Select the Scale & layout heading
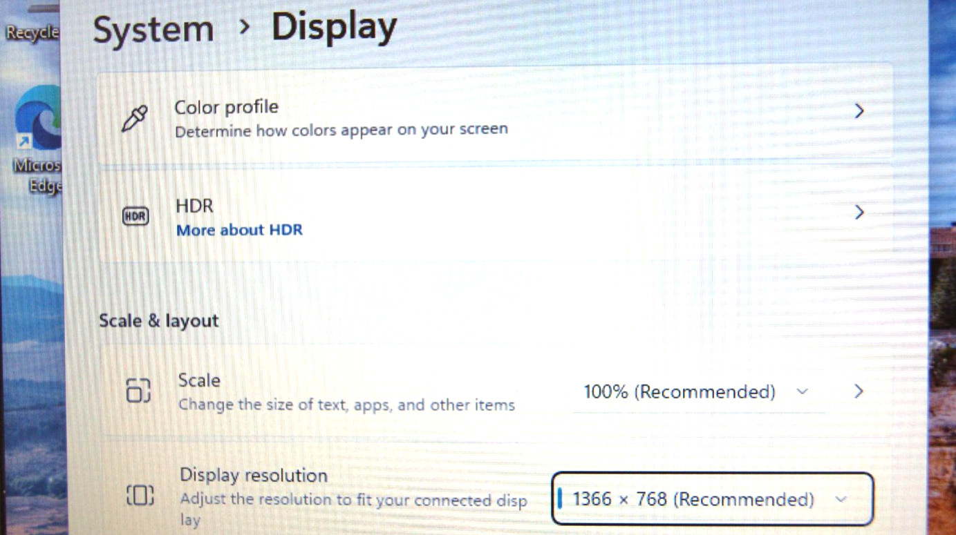956x535 pixels. [x=159, y=321]
